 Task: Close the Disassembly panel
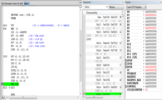point(123,2)
